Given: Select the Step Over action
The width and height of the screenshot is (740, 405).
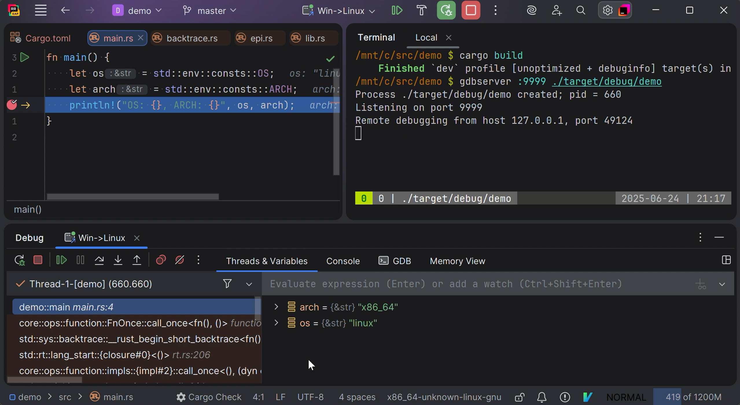Looking at the screenshot, I should point(99,260).
